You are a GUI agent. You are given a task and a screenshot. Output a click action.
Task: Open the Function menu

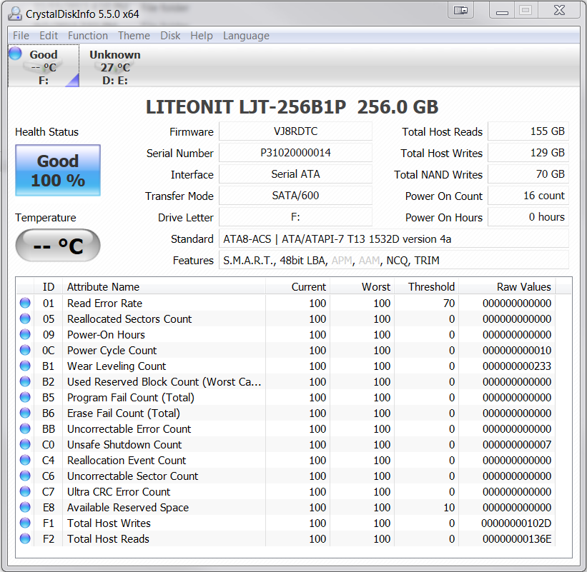pos(87,36)
